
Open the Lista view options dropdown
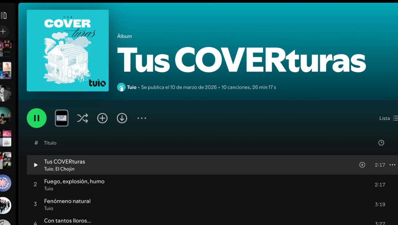pyautogui.click(x=388, y=118)
